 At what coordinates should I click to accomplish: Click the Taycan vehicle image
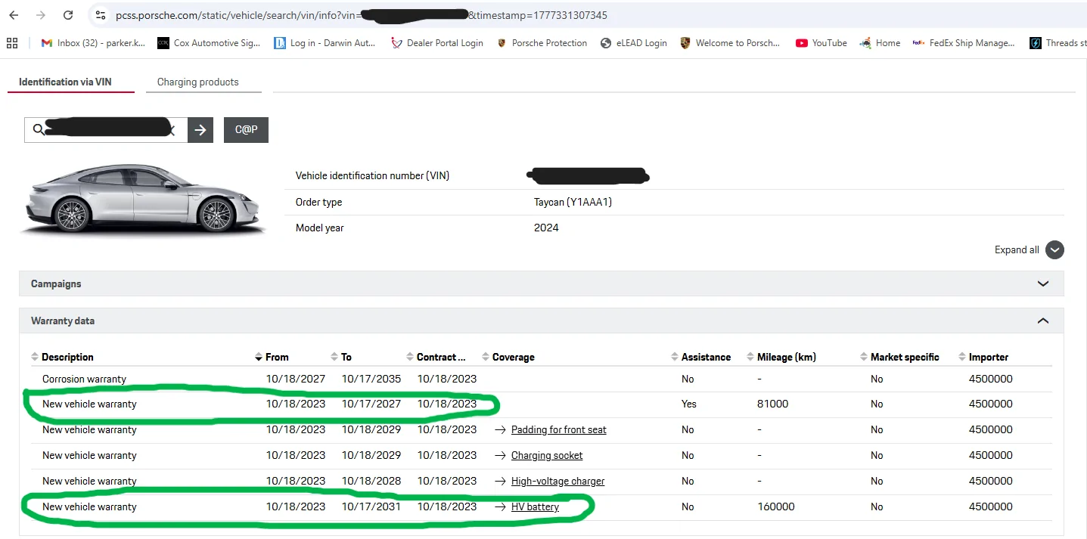(x=143, y=198)
